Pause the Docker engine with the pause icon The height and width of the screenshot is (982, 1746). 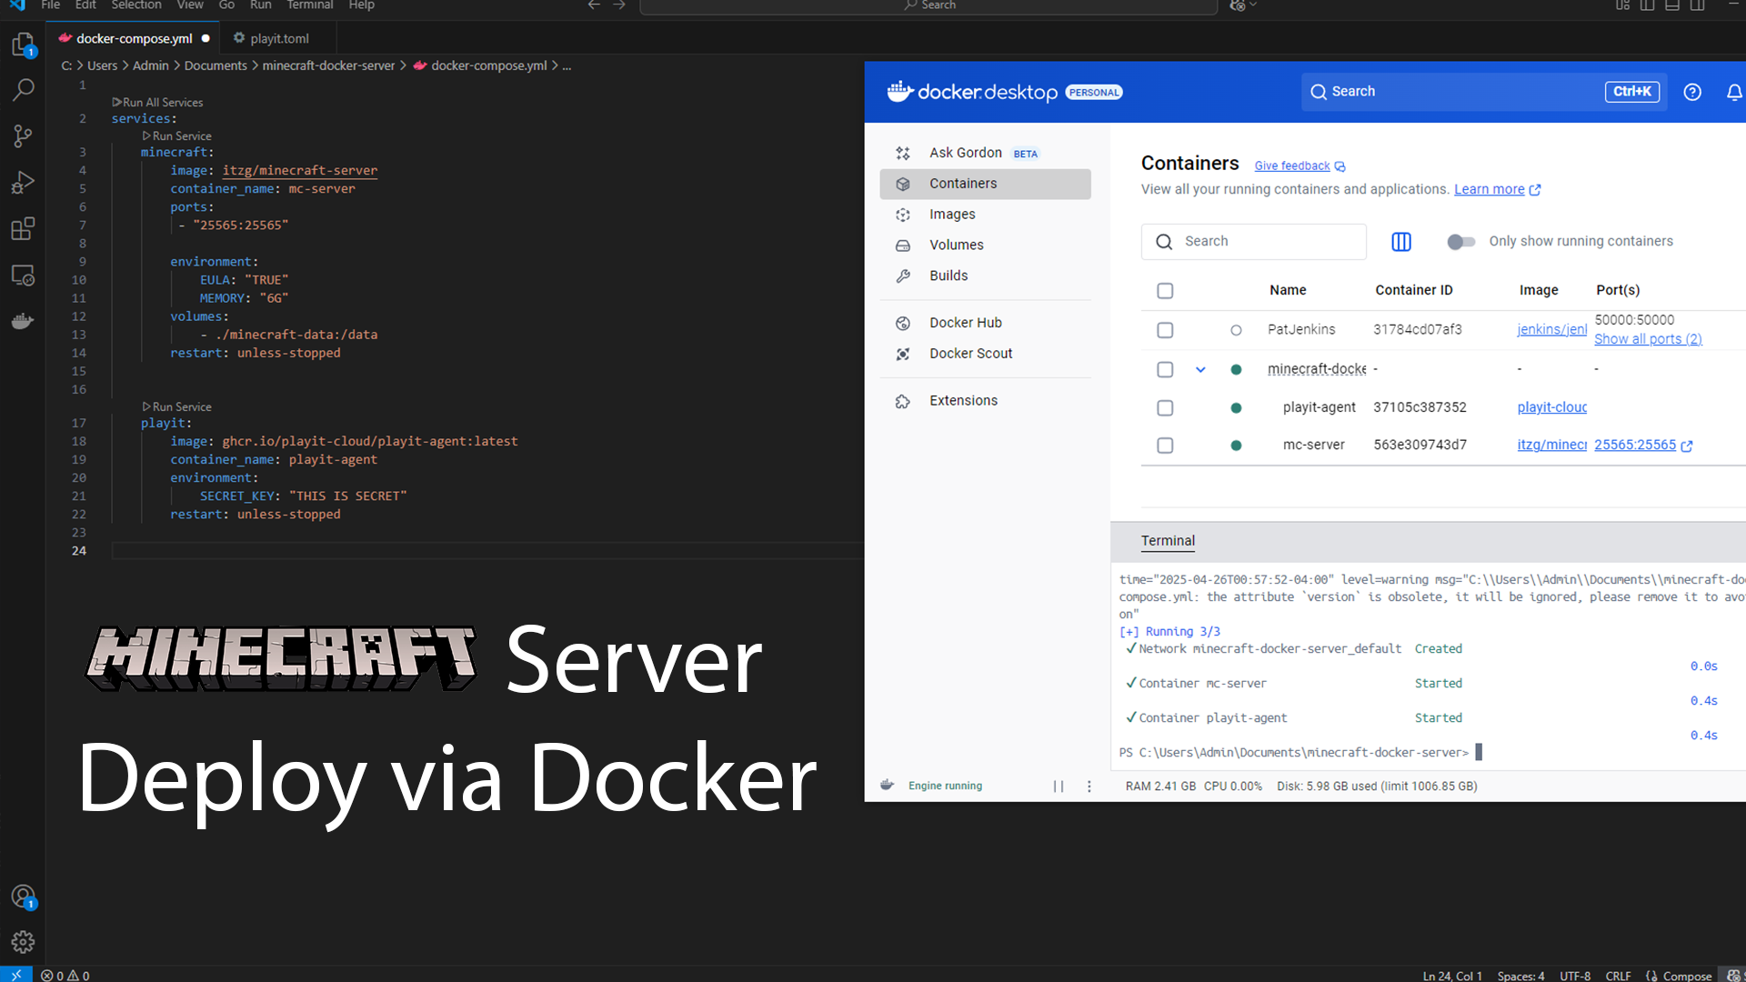click(1059, 787)
